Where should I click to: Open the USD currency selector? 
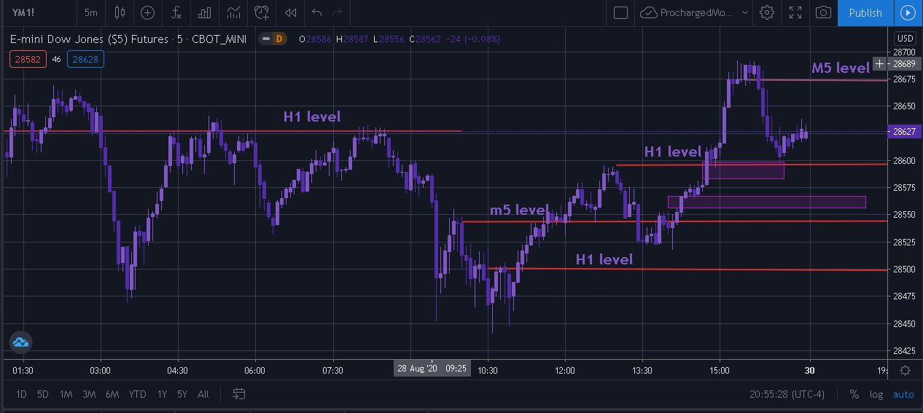click(905, 39)
